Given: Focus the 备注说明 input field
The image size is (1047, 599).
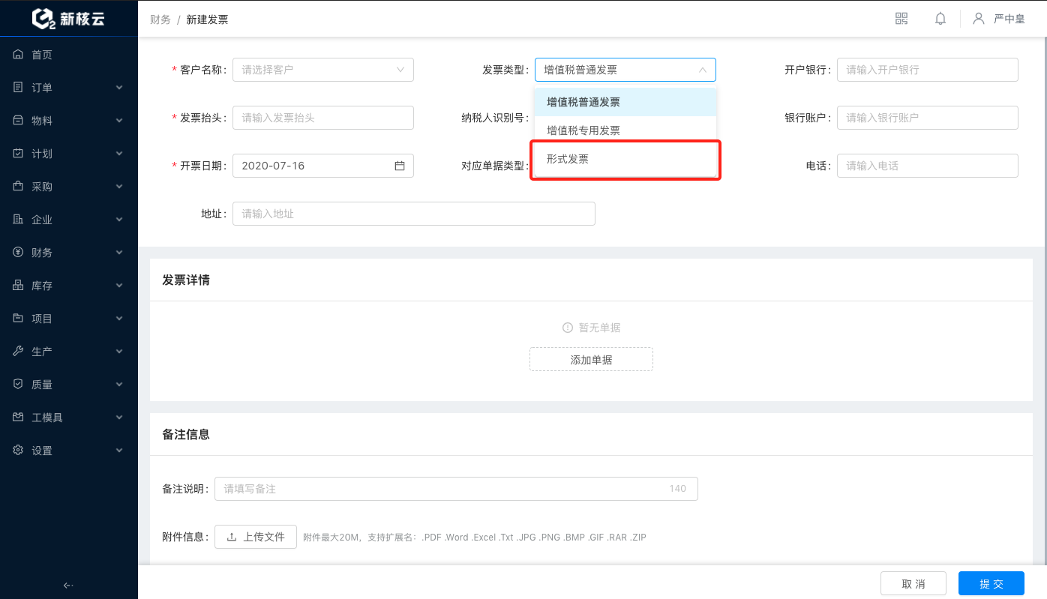Looking at the screenshot, I should pyautogui.click(x=456, y=489).
